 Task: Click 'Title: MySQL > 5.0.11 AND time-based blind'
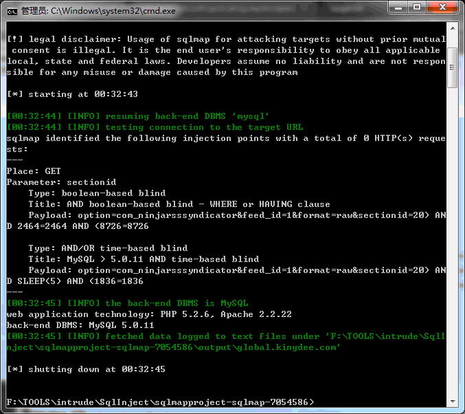[x=144, y=259]
